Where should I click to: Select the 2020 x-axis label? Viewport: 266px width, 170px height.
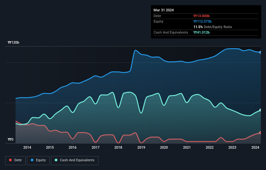point(164,147)
